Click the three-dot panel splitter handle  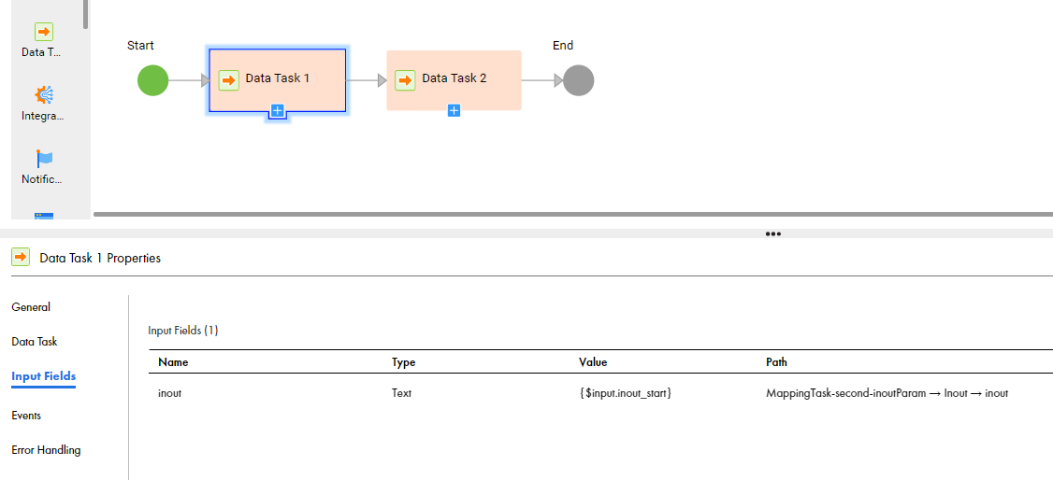pyautogui.click(x=773, y=234)
